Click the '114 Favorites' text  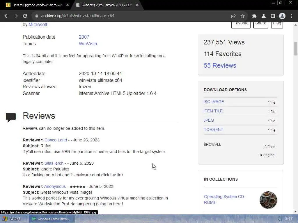(223, 54)
